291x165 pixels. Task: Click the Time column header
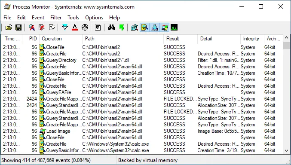point(12,39)
